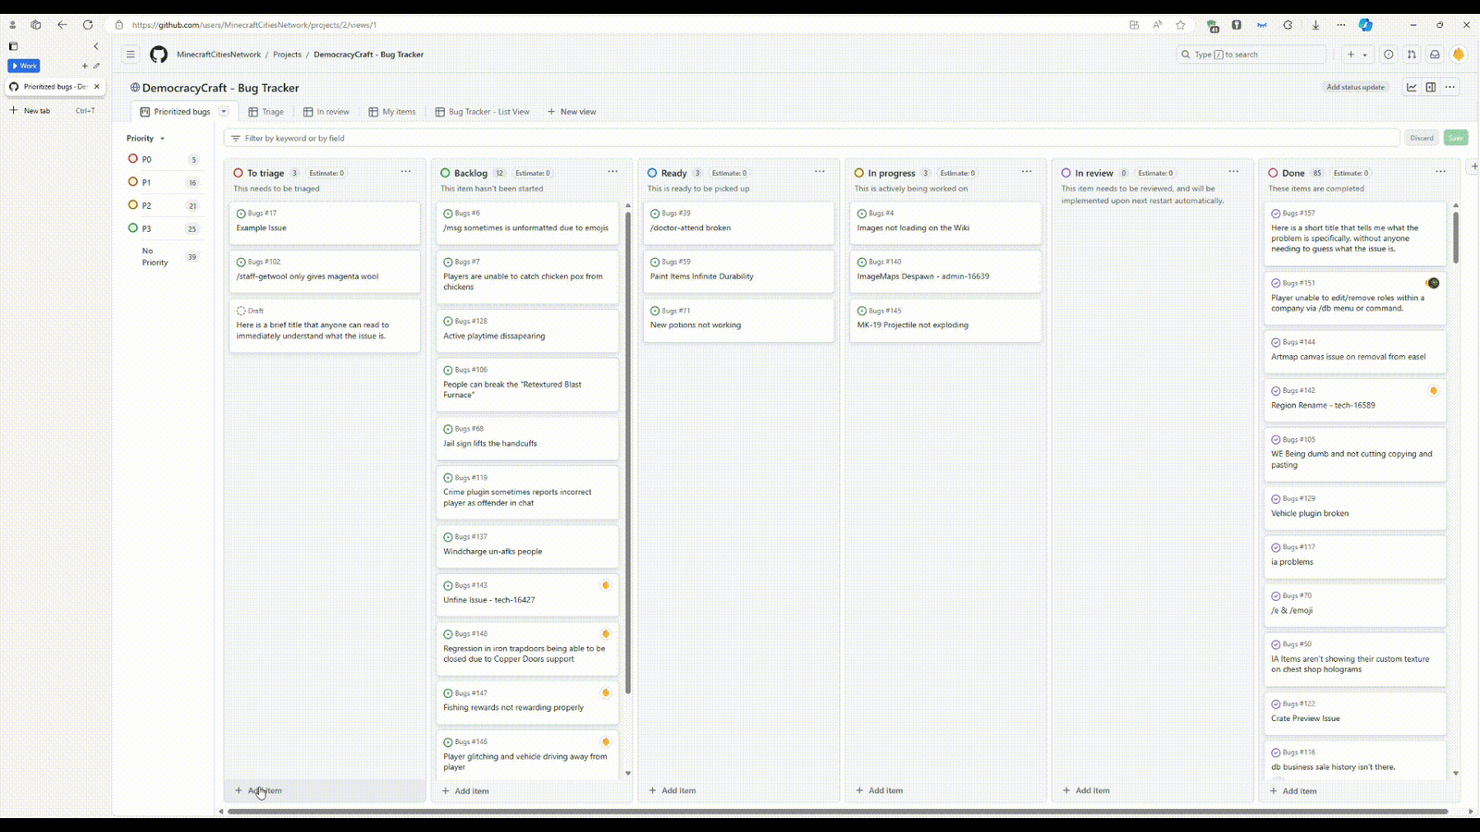Open the browser extensions puzzle icon

1288,25
